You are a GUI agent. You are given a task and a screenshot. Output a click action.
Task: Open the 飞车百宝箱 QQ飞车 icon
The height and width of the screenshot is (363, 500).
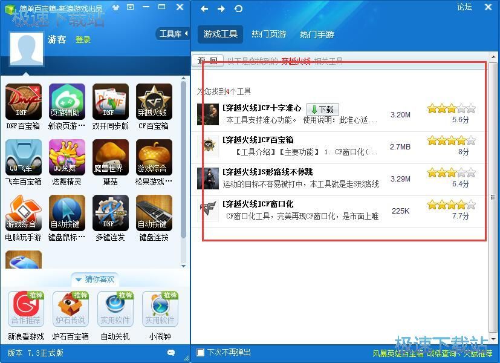point(24,157)
